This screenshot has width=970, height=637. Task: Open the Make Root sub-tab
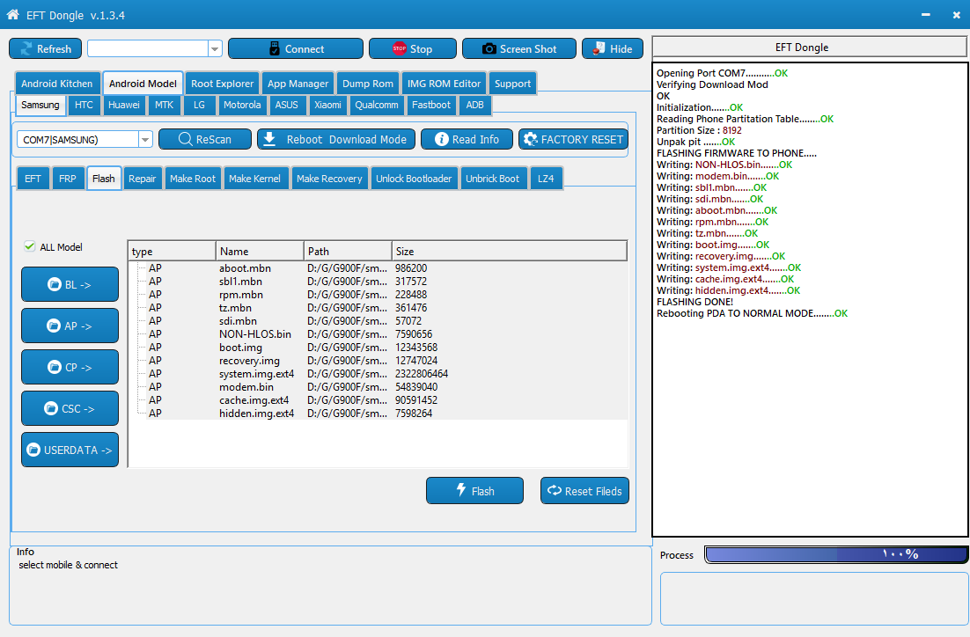click(193, 179)
